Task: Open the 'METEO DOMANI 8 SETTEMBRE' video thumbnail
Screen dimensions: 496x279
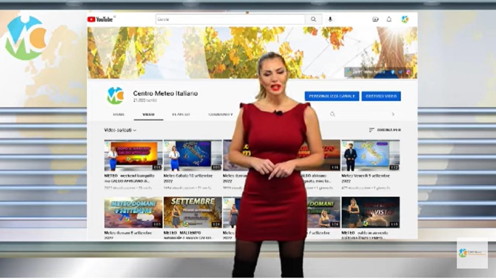Action: tap(133, 212)
